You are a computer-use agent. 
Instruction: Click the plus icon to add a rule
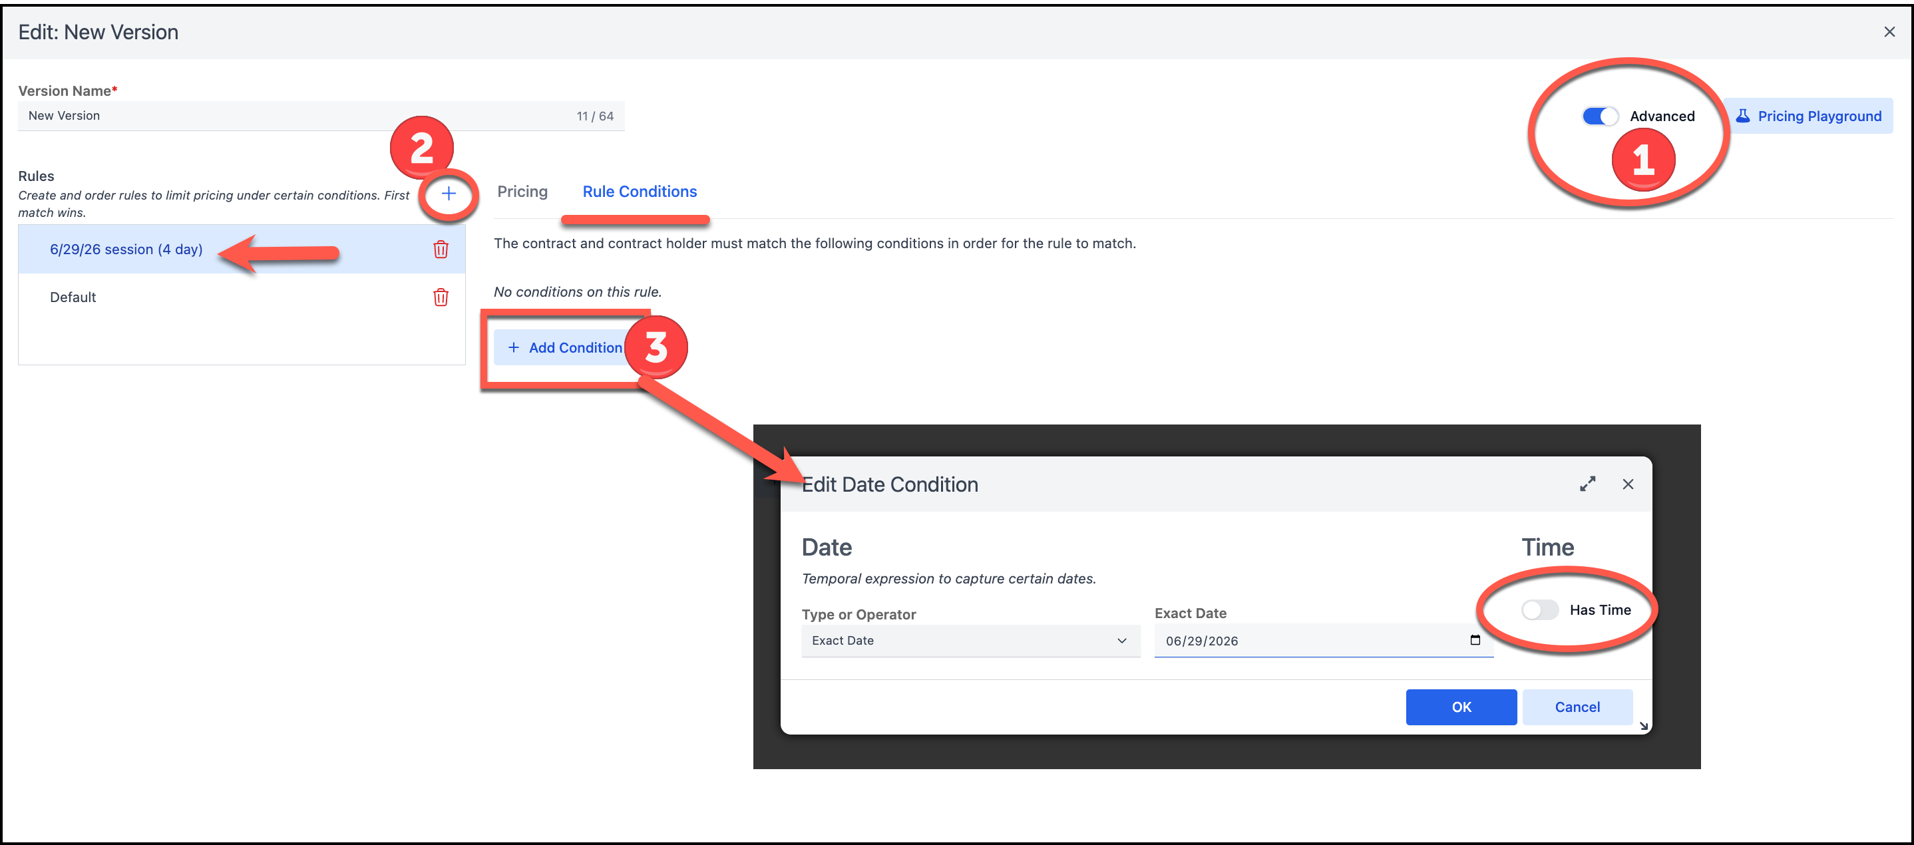click(448, 194)
